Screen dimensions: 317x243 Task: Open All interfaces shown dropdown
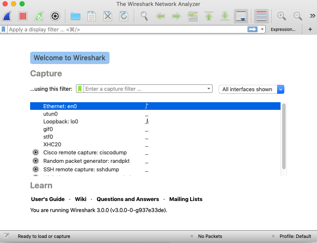(x=251, y=89)
